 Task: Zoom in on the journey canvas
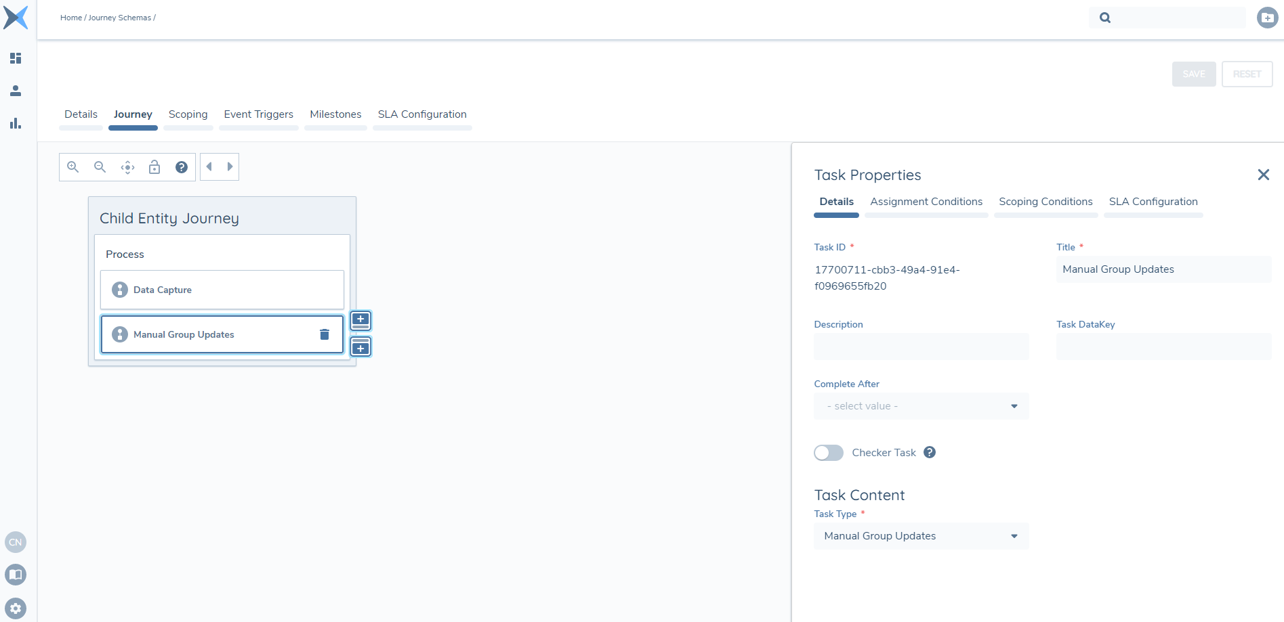point(73,166)
